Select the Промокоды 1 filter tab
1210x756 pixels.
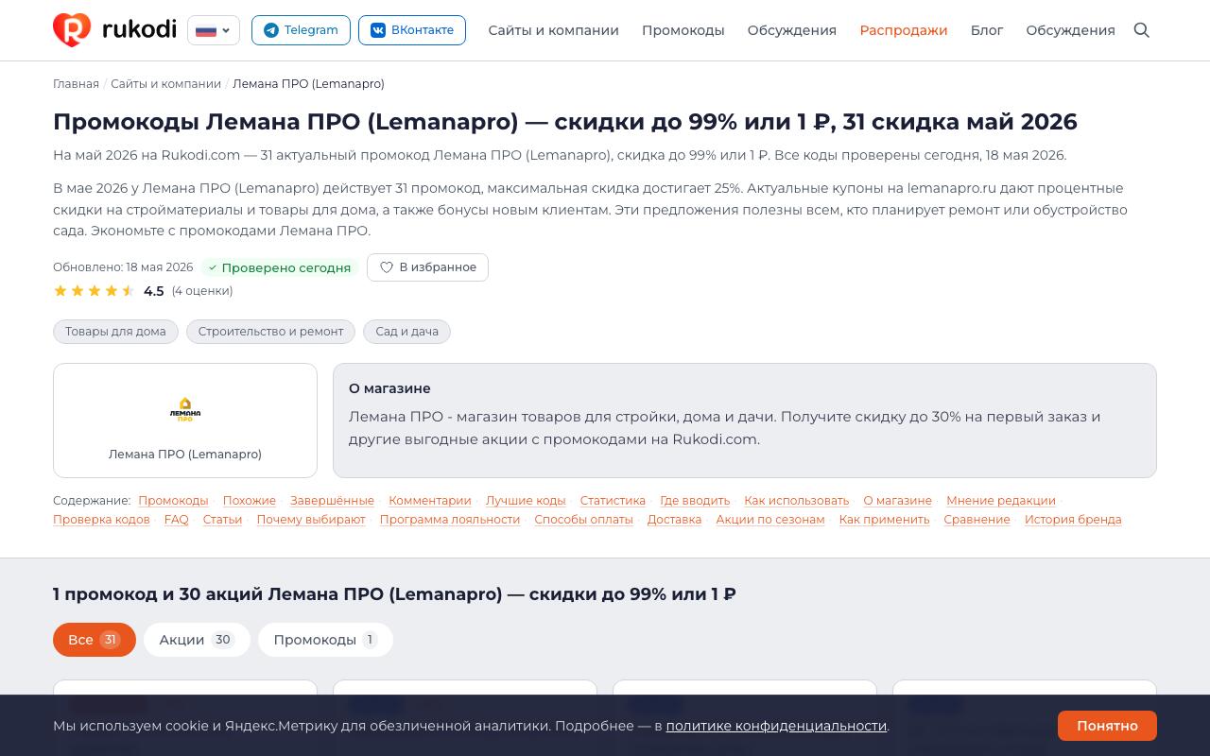click(325, 640)
